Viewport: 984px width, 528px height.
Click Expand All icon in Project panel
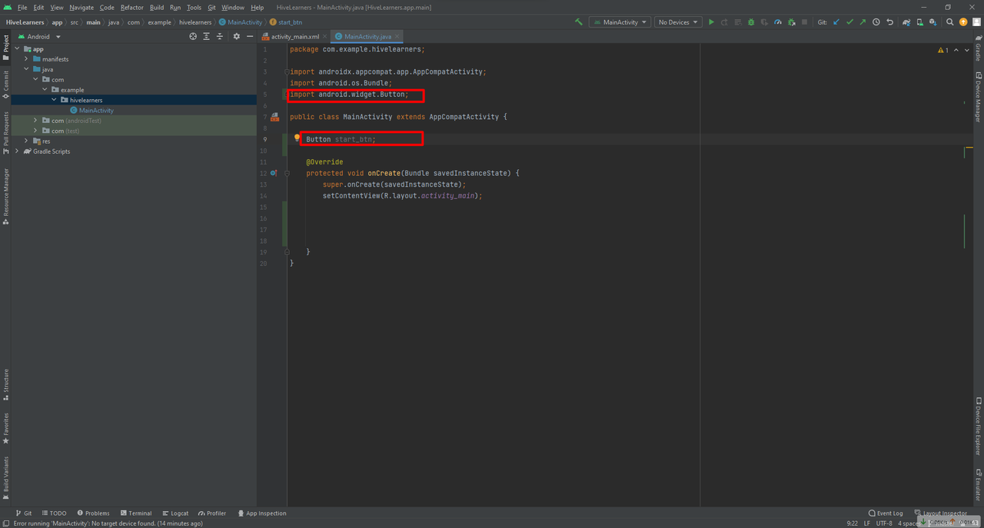coord(206,36)
